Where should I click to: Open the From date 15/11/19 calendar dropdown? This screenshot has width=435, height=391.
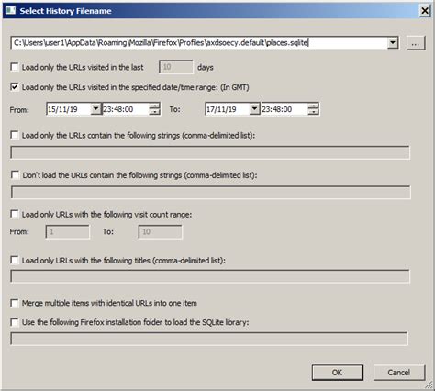click(95, 108)
